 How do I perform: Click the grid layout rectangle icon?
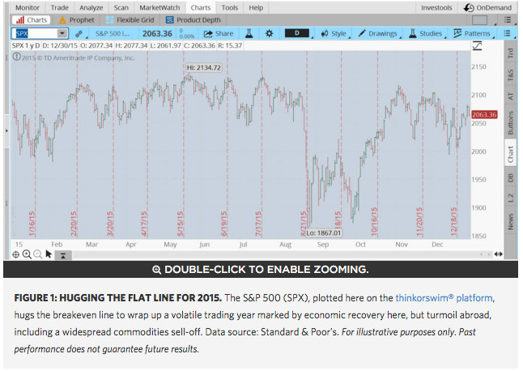(x=479, y=20)
